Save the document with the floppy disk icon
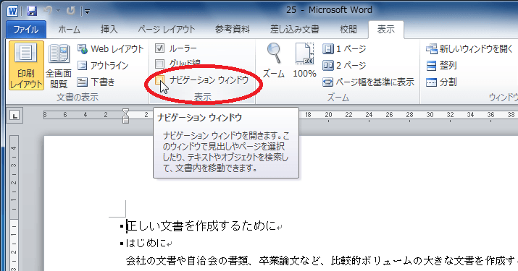The height and width of the screenshot is (271, 518). click(x=31, y=11)
